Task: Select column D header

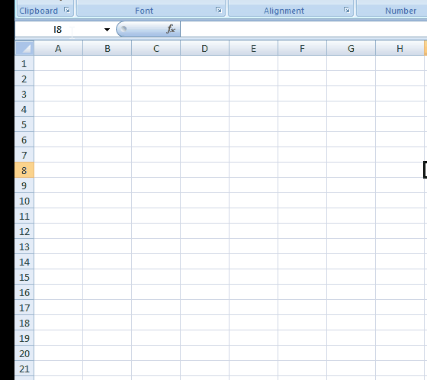Action: pos(205,49)
